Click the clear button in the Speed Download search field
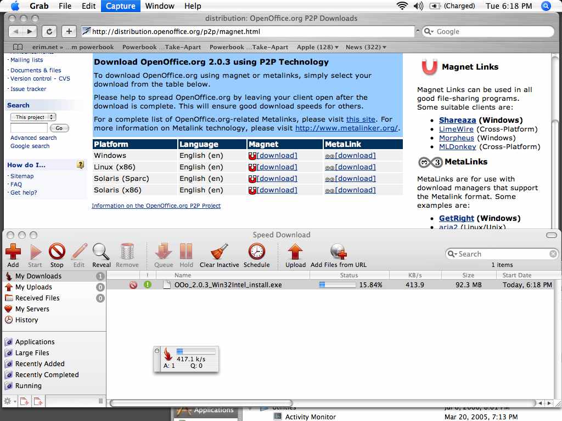 553,254
